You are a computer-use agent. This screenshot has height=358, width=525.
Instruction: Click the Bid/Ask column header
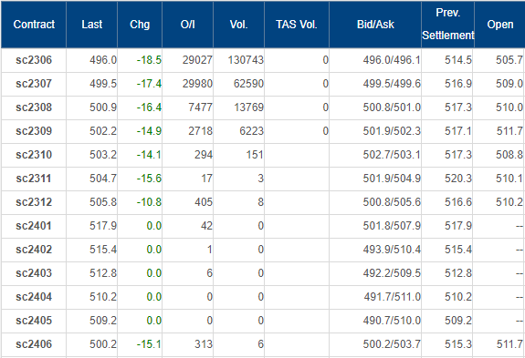point(375,25)
